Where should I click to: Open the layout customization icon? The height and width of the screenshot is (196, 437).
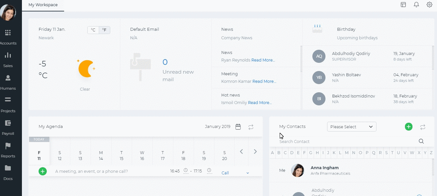point(403,5)
